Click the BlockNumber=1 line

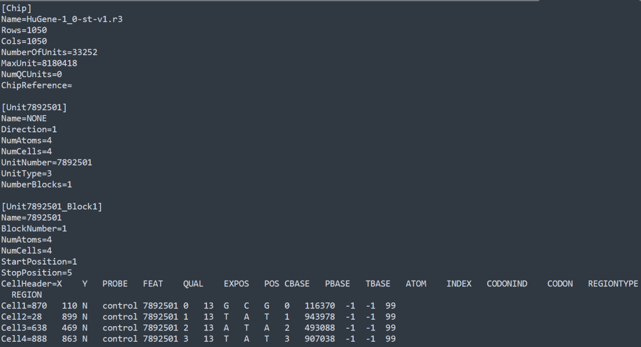tap(34, 229)
